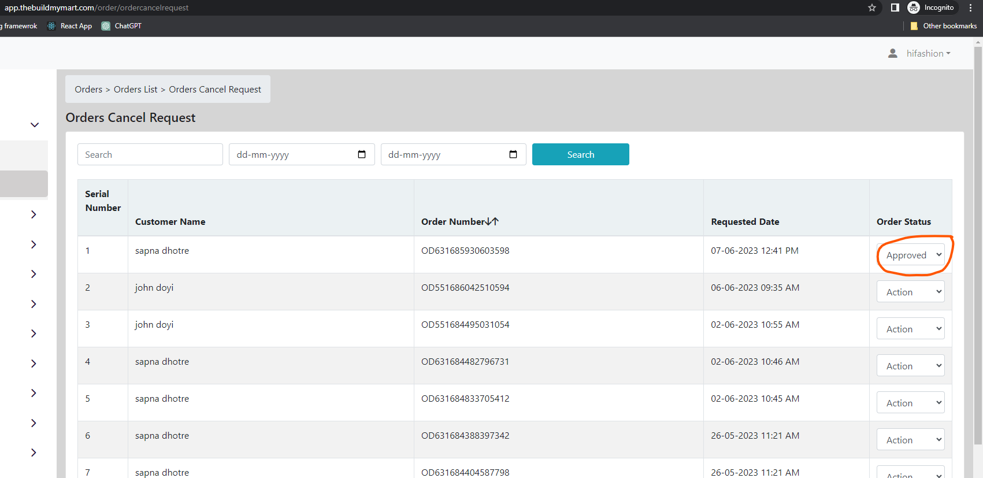Image resolution: width=983 pixels, height=478 pixels.
Task: Click requested date 02-06-2023 10:45 AM
Action: [755, 398]
